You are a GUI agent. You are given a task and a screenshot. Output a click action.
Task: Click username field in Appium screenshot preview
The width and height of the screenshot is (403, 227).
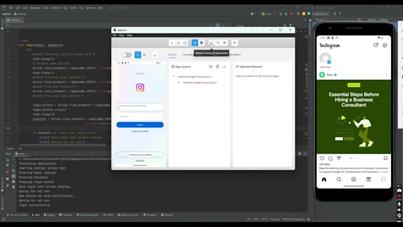tap(140, 107)
